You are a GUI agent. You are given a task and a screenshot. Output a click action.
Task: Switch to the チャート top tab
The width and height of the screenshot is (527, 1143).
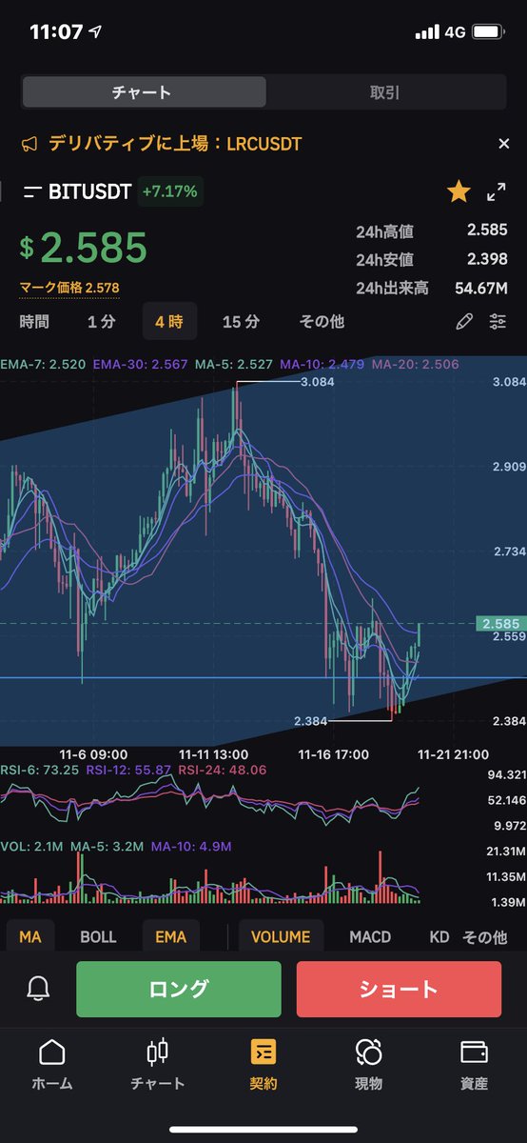[x=143, y=92]
